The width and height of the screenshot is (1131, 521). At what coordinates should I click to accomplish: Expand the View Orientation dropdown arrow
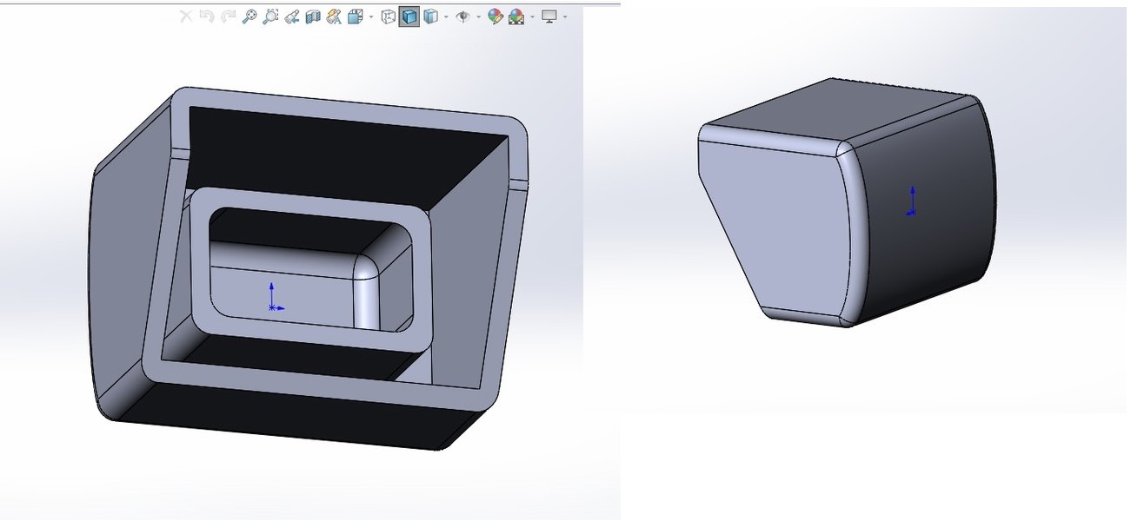click(371, 16)
